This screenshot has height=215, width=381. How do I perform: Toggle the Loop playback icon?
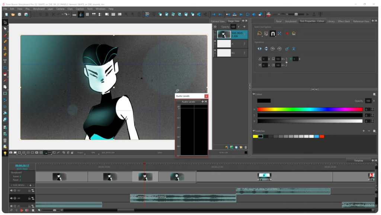(247, 14)
